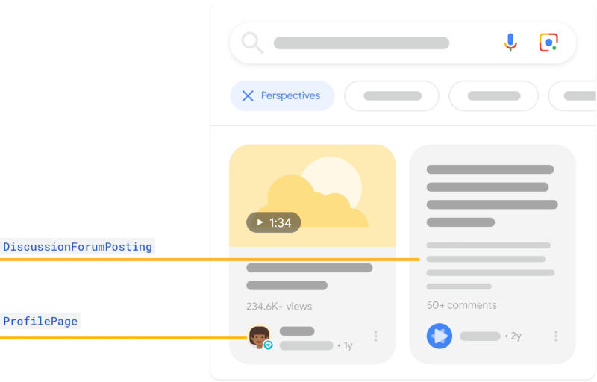Click the 50+ comments link
This screenshot has width=597, height=382.
click(x=461, y=305)
